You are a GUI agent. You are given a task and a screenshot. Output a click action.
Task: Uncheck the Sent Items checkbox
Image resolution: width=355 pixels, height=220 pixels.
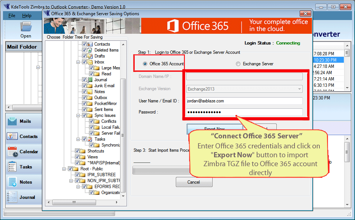(x=84, y=109)
